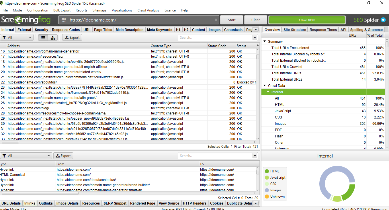Image resolution: width=389 pixels, height=210 pixels.
Task: Open the SERP Snippet tab
Action: 115,203
